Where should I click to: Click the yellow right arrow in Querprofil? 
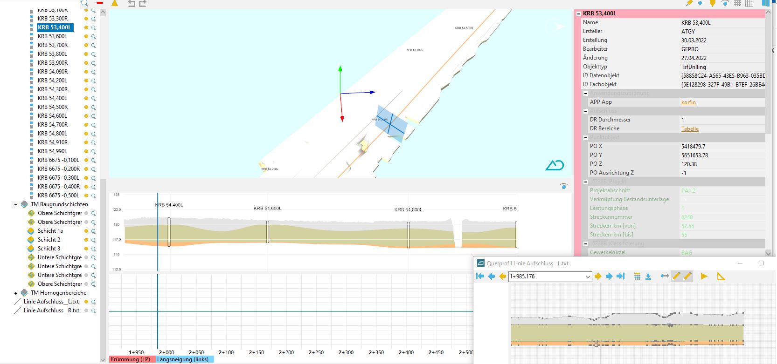point(598,276)
